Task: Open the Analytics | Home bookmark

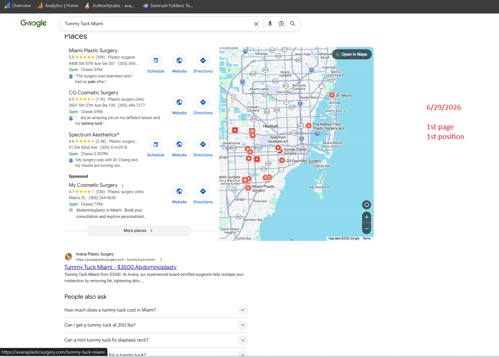Action: (x=57, y=6)
